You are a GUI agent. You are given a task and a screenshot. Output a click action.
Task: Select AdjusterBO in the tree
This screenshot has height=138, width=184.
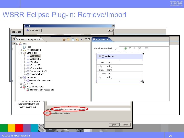[x=36, y=59]
